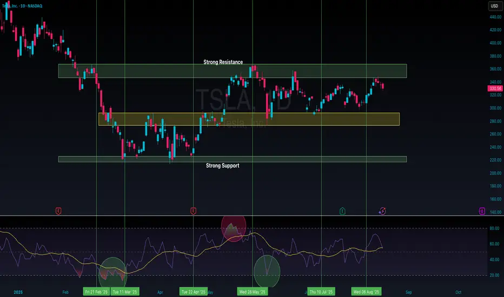The height and width of the screenshot is (297, 504).
Task: Click the Sep month label on the time axis
Action: [408, 292]
